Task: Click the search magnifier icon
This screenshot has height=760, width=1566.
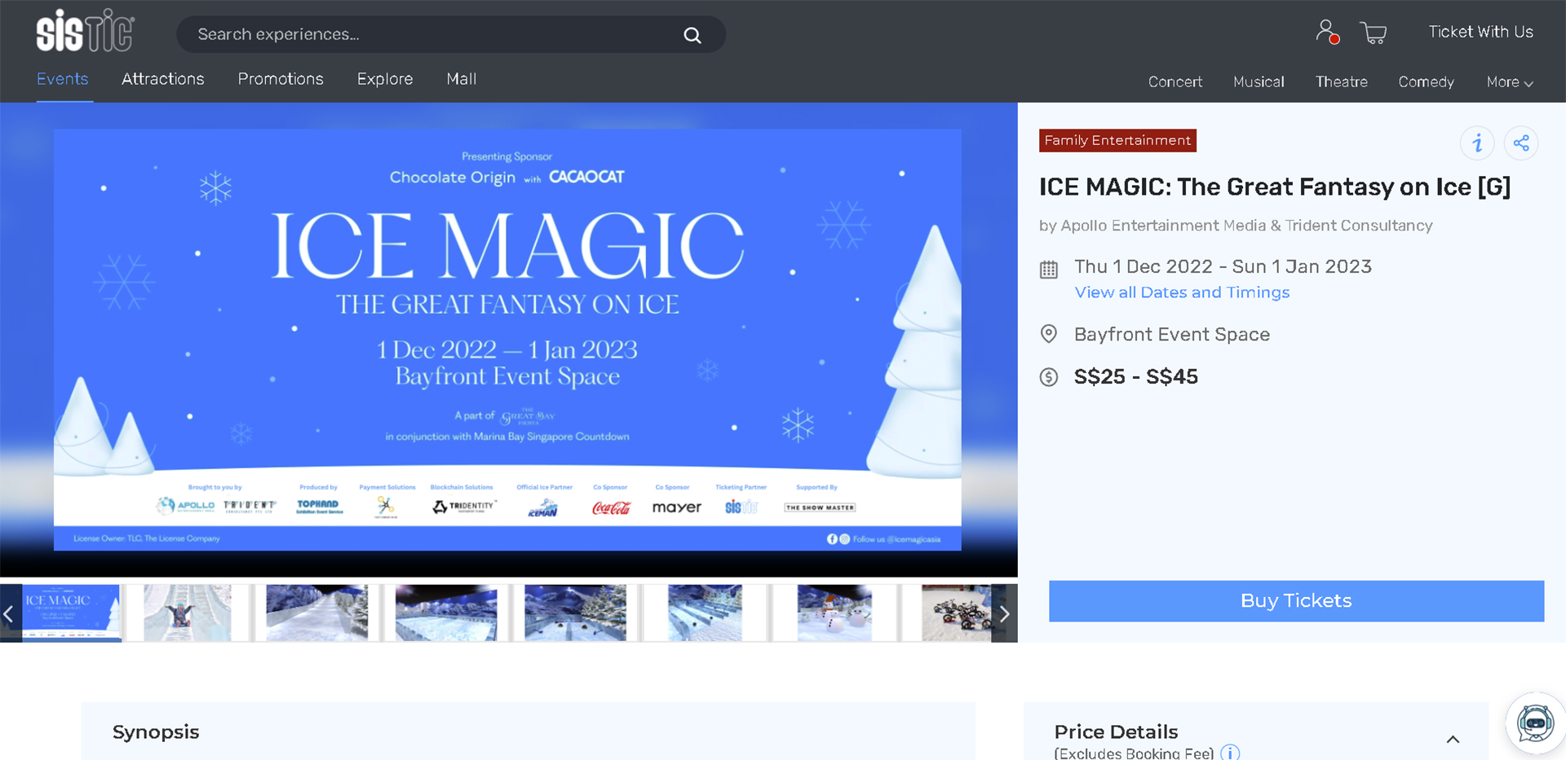Action: point(692,35)
